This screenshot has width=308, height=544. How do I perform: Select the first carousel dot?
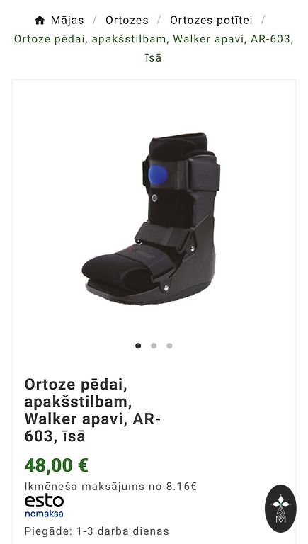click(x=138, y=346)
